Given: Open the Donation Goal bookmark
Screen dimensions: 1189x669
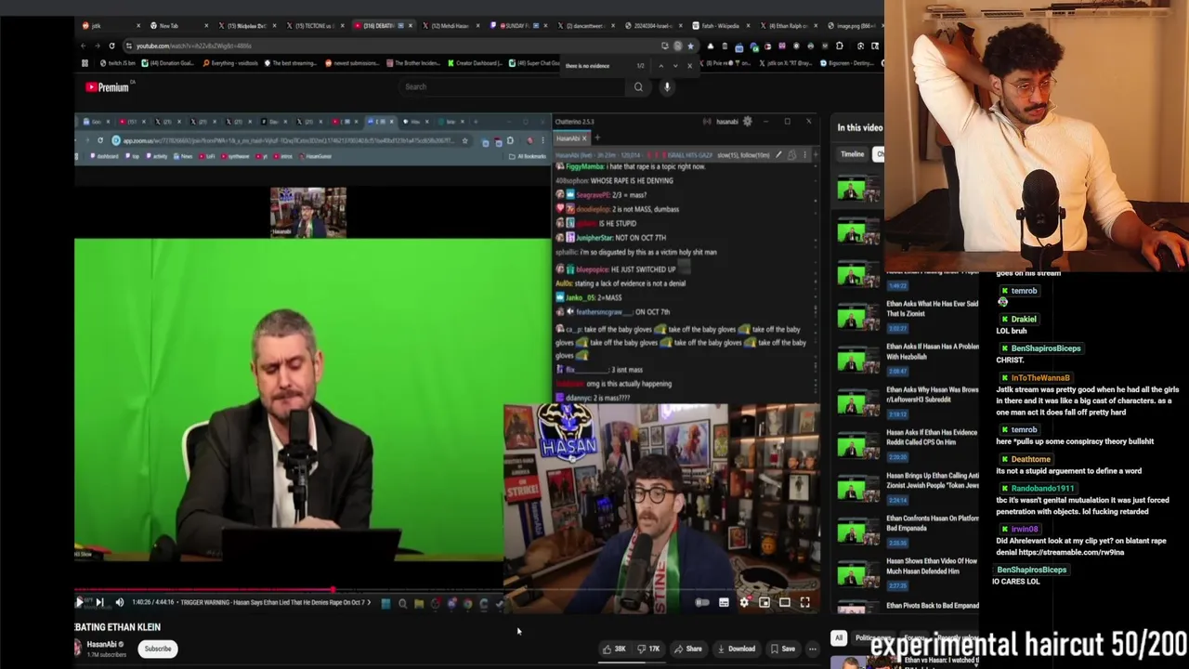Looking at the screenshot, I should 167,63.
